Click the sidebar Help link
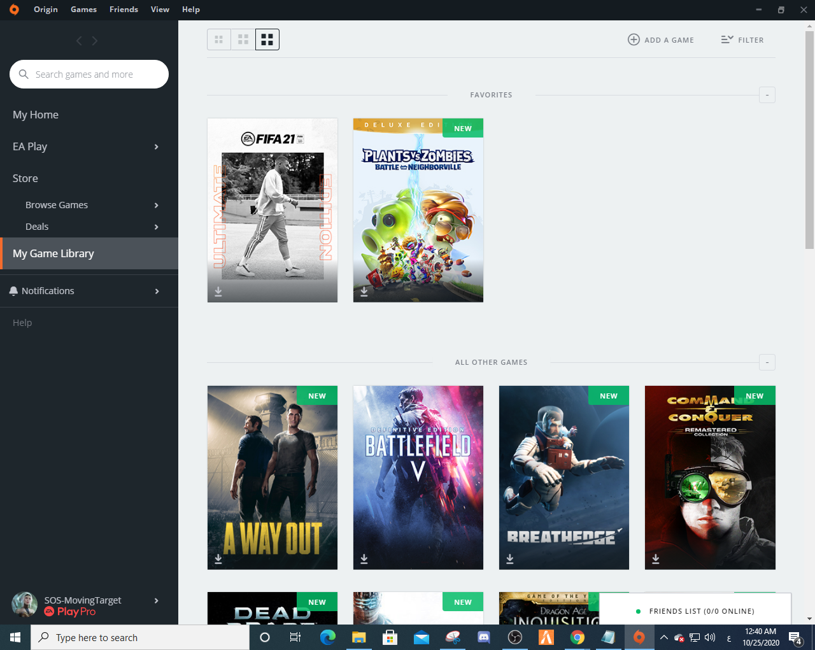Screen dimensions: 815x650 coord(22,323)
